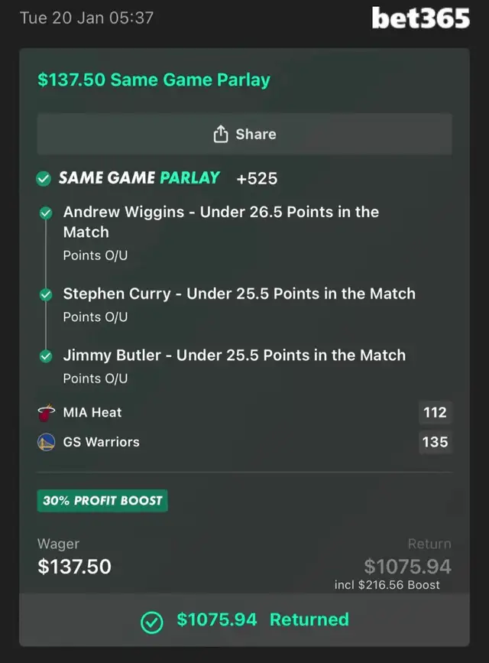
Task: Tap the checkmark beside Stephen Curry leg
Action: [45, 294]
